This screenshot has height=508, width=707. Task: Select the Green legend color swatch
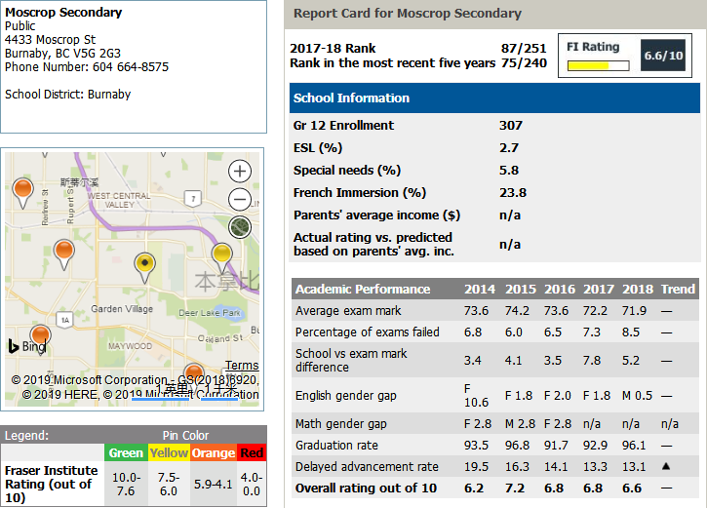point(126,452)
